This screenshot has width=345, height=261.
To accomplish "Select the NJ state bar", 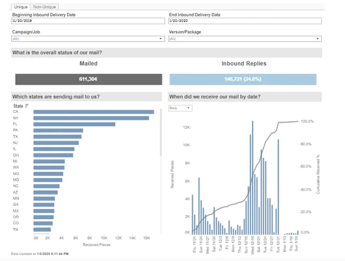I will tap(56, 143).
